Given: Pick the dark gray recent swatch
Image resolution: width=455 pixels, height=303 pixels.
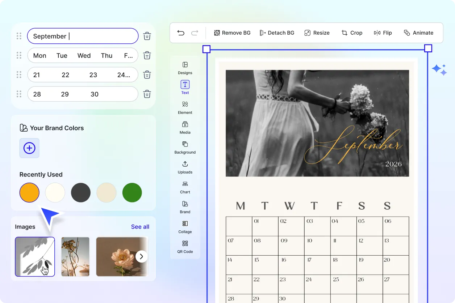Looking at the screenshot, I should (x=81, y=192).
